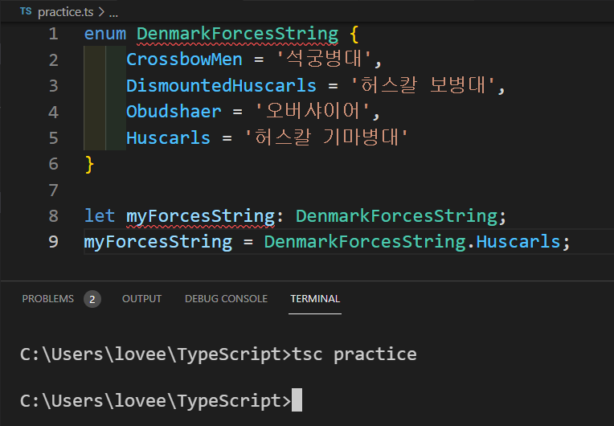Viewport: 614px width, 426px height.
Task: Click the CrossbowMen enum member
Action: pyautogui.click(x=184, y=59)
